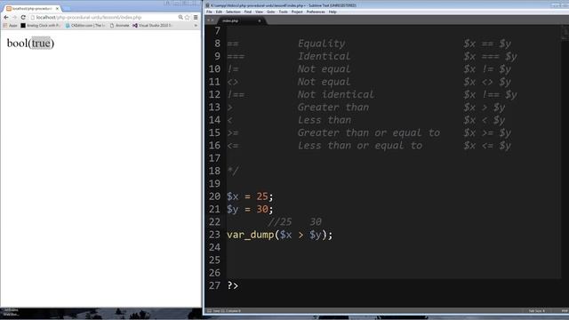Click the 'Not identical' comment text

point(336,94)
